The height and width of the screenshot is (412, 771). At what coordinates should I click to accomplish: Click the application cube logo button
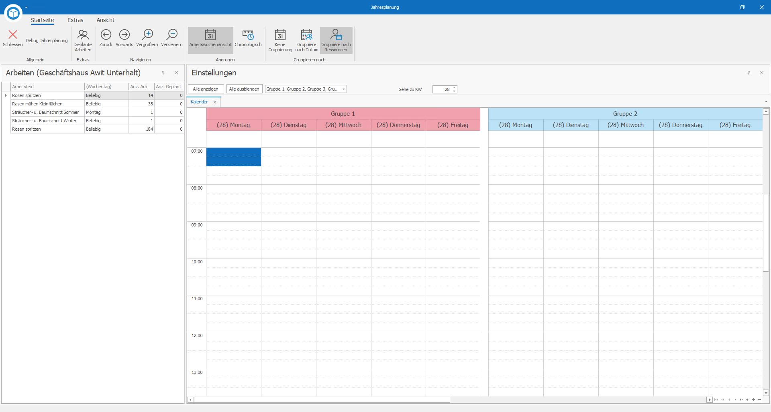point(13,13)
